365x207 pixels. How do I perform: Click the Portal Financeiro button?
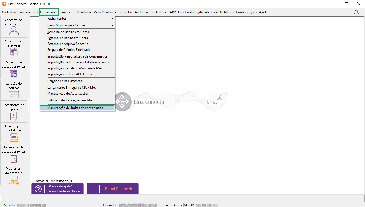click(x=113, y=189)
